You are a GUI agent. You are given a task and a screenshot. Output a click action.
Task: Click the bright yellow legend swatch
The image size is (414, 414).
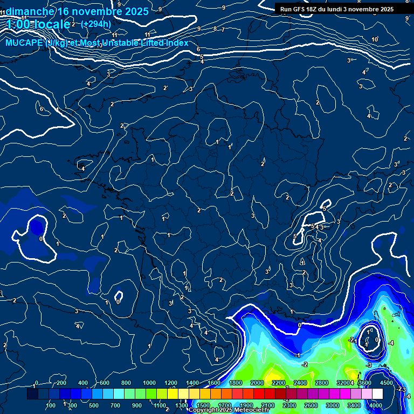tap(172, 394)
